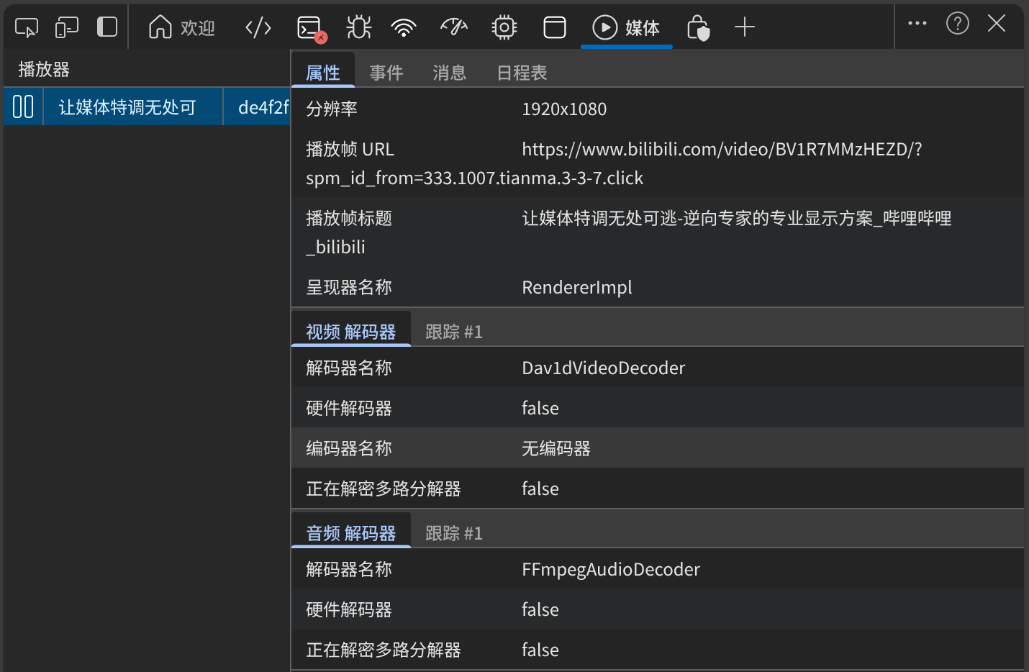
Task: Open the security lock-shield tool
Action: tap(698, 28)
